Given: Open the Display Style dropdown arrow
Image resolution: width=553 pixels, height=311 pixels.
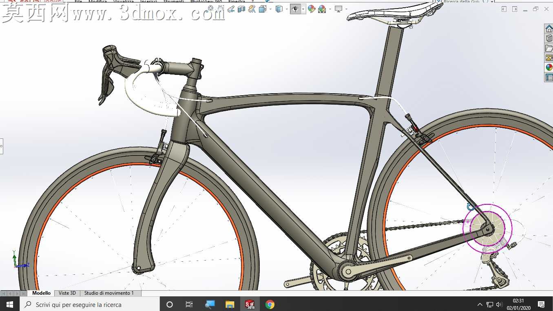Looking at the screenshot, I should 287,9.
